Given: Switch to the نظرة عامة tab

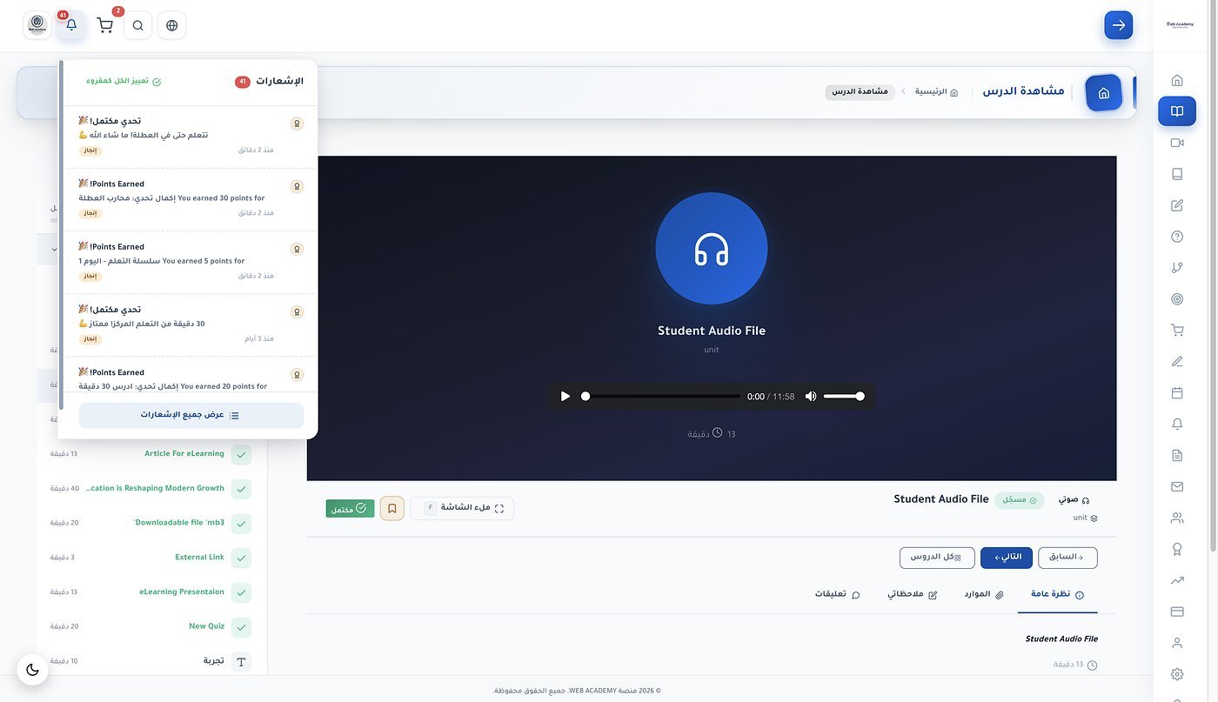Looking at the screenshot, I should (x=1057, y=595).
